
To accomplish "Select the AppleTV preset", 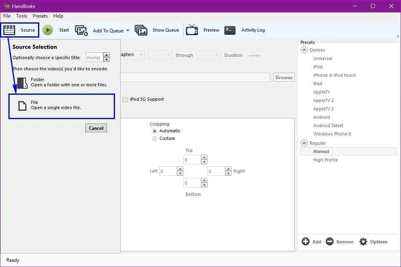I will (321, 92).
